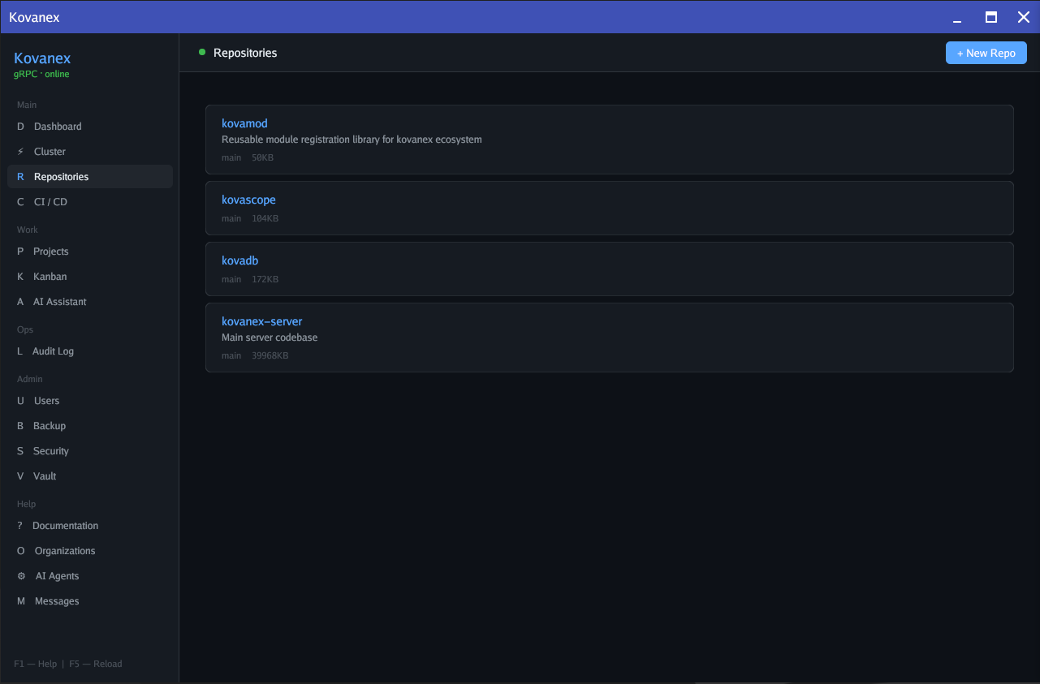
Task: Select the kovadb repository card
Action: [x=608, y=269]
